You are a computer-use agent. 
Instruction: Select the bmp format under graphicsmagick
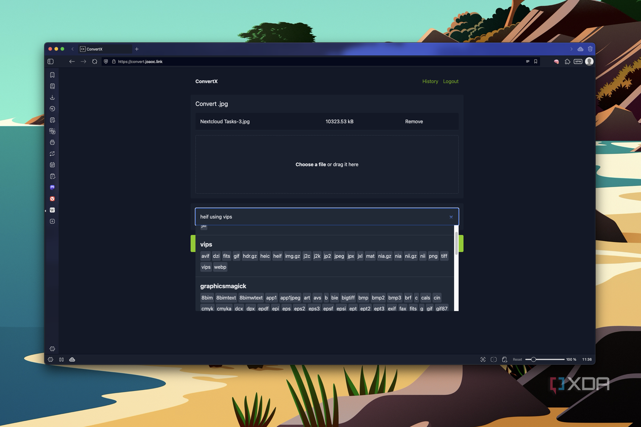point(364,297)
